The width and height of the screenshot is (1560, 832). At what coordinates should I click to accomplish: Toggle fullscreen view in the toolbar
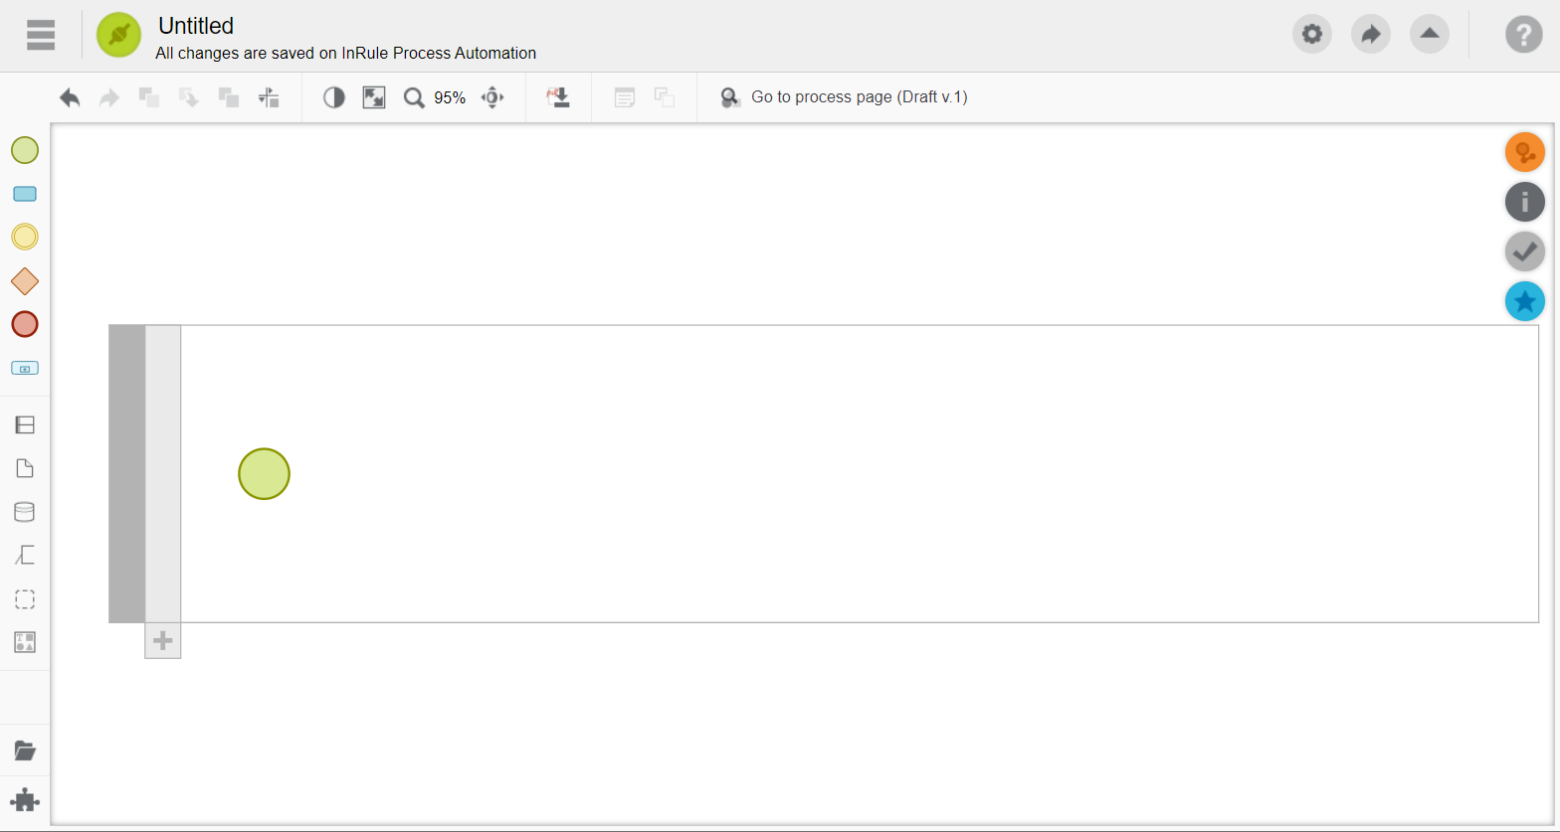pos(374,97)
